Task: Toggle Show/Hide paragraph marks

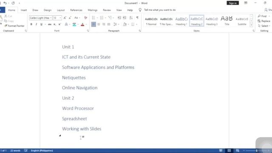Action: click(137, 18)
